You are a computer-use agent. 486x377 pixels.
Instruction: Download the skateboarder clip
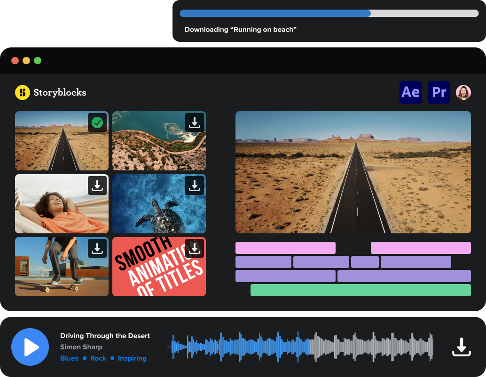pos(97,248)
